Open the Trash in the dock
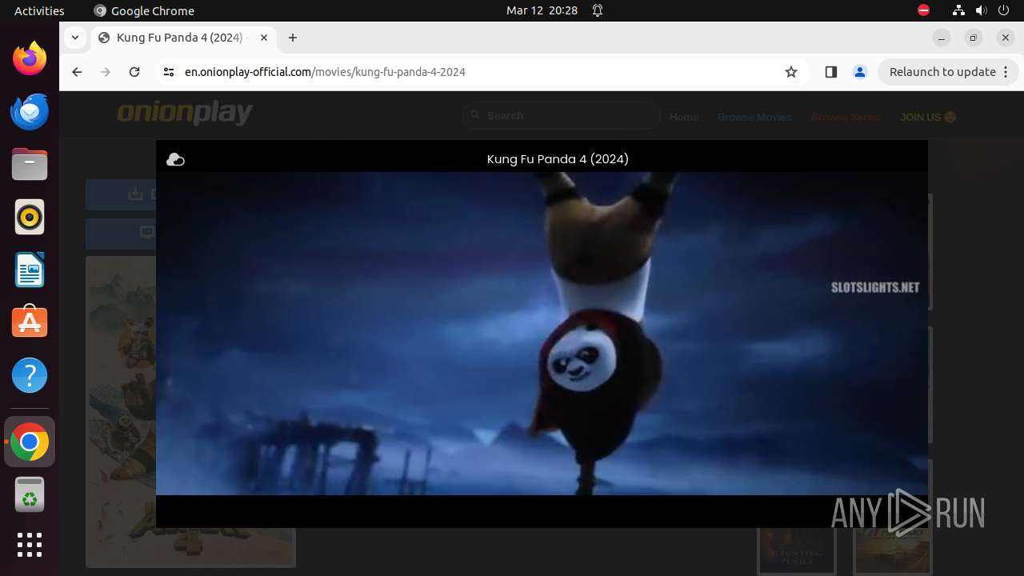Viewport: 1024px width, 576px height. (30, 495)
